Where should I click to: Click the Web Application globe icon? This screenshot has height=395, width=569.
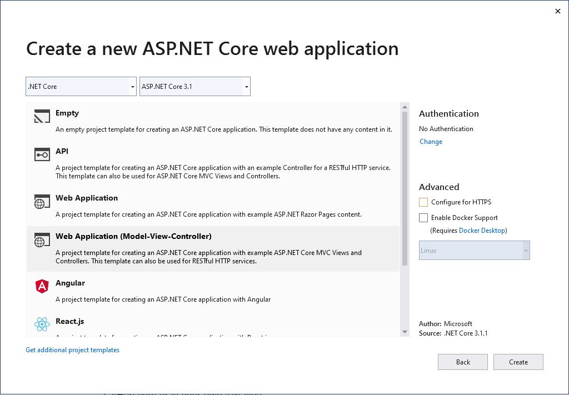coord(42,202)
